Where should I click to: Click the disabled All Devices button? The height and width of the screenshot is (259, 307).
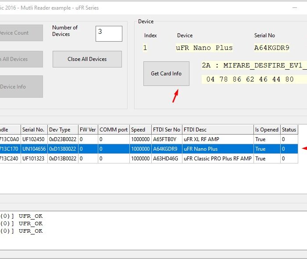[x=21, y=59]
